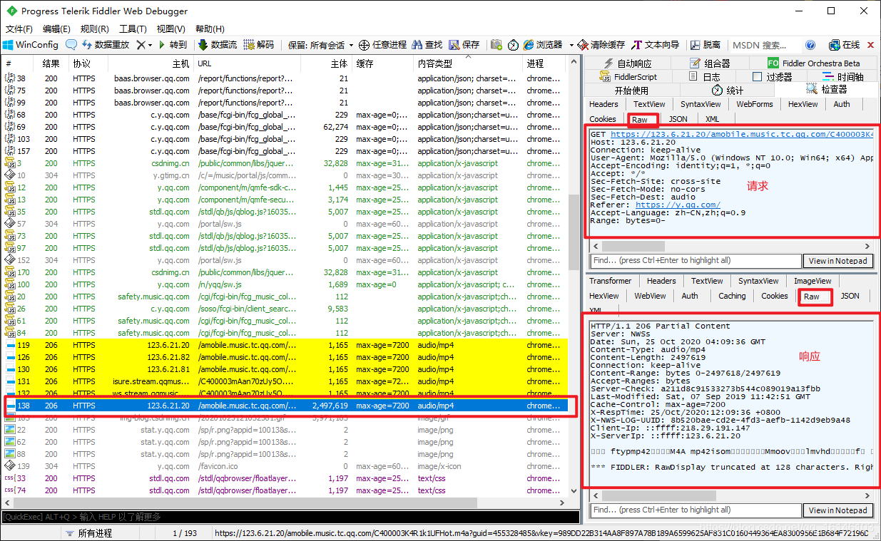Click the 解码 (Decode) toolbar button
The width and height of the screenshot is (881, 541).
258,44
